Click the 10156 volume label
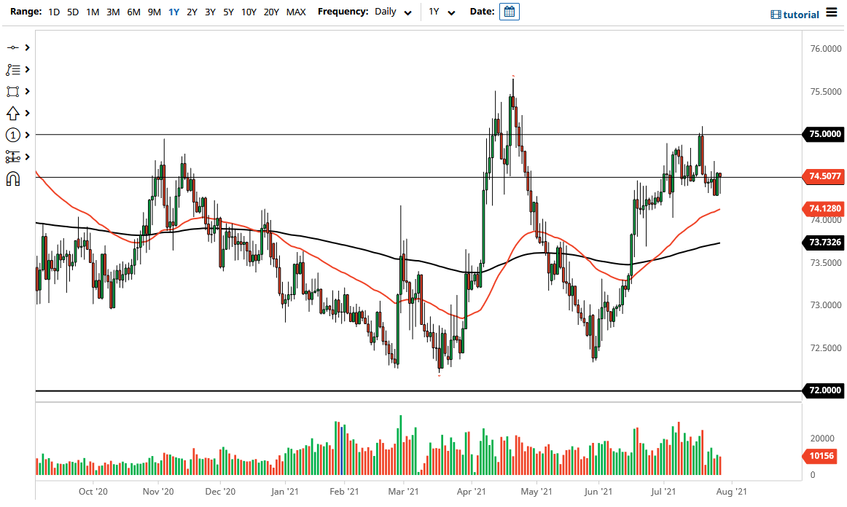847x507 pixels. tap(822, 456)
